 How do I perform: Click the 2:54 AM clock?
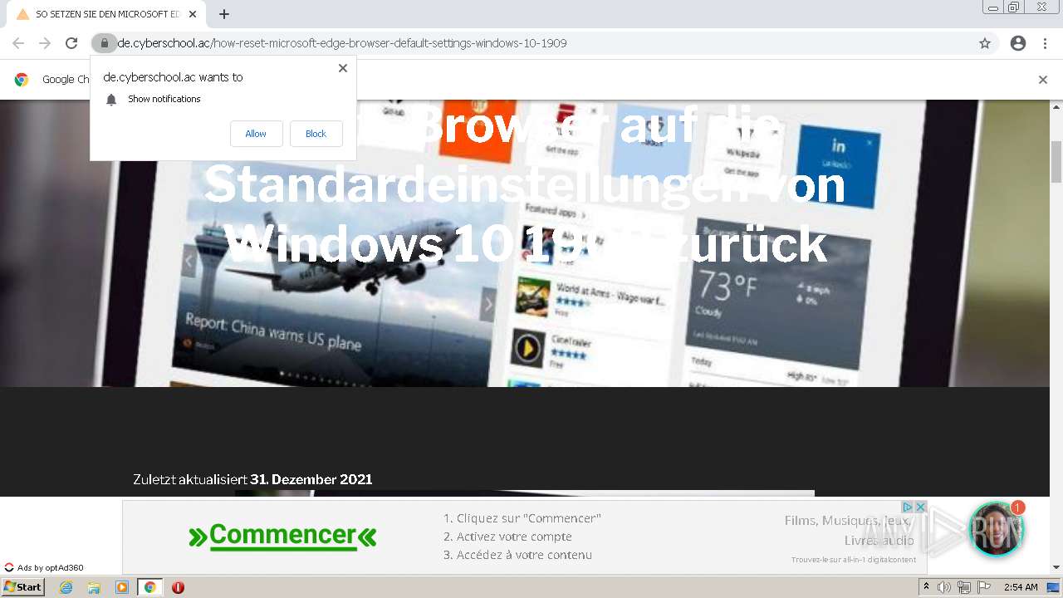(1021, 587)
